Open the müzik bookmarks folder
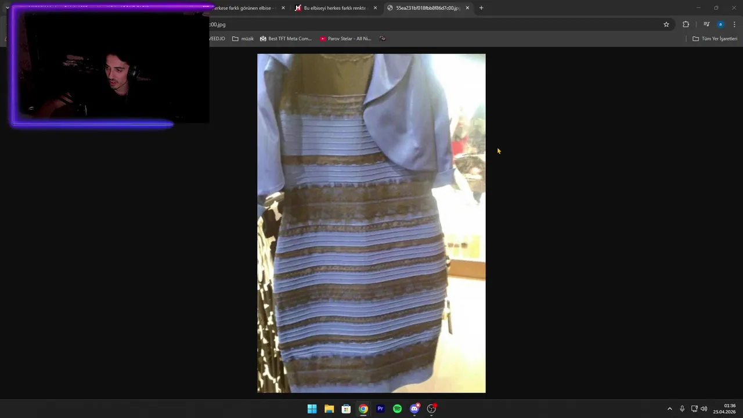This screenshot has height=418, width=743. pyautogui.click(x=243, y=39)
